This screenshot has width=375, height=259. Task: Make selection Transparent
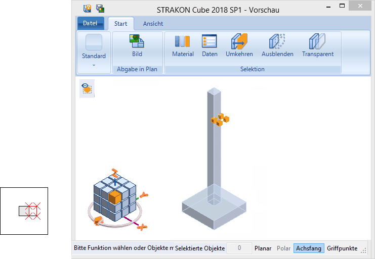pos(318,45)
